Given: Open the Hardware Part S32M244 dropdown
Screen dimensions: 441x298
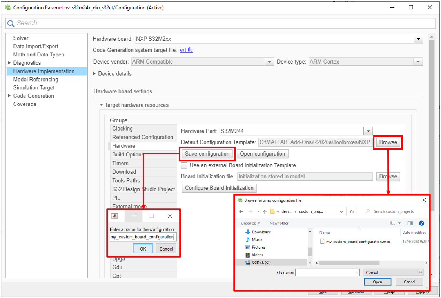Looking at the screenshot, I should click(368, 131).
